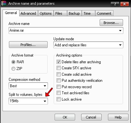The image size is (131, 123).
Task: Click the WinRAR books icon in title bar
Action: 4,3
